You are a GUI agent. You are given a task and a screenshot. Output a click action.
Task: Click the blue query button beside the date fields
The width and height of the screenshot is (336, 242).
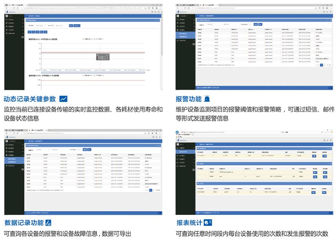[x=71, y=26]
